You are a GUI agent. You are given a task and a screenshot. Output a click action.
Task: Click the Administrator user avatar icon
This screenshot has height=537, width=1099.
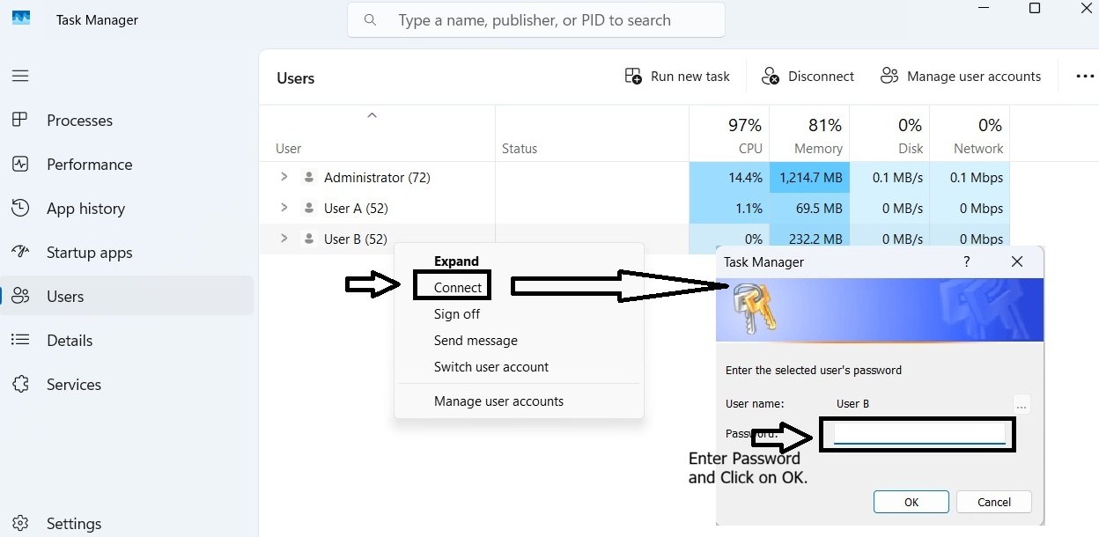tap(308, 177)
